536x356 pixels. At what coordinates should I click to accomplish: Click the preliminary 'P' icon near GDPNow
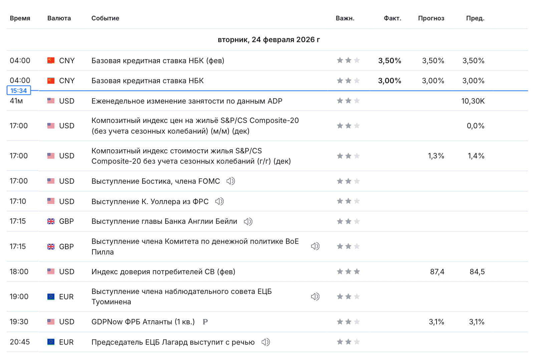click(x=205, y=322)
